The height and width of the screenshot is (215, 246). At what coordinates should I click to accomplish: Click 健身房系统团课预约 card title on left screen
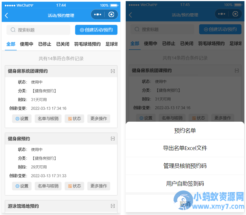pyautogui.click(x=28, y=71)
